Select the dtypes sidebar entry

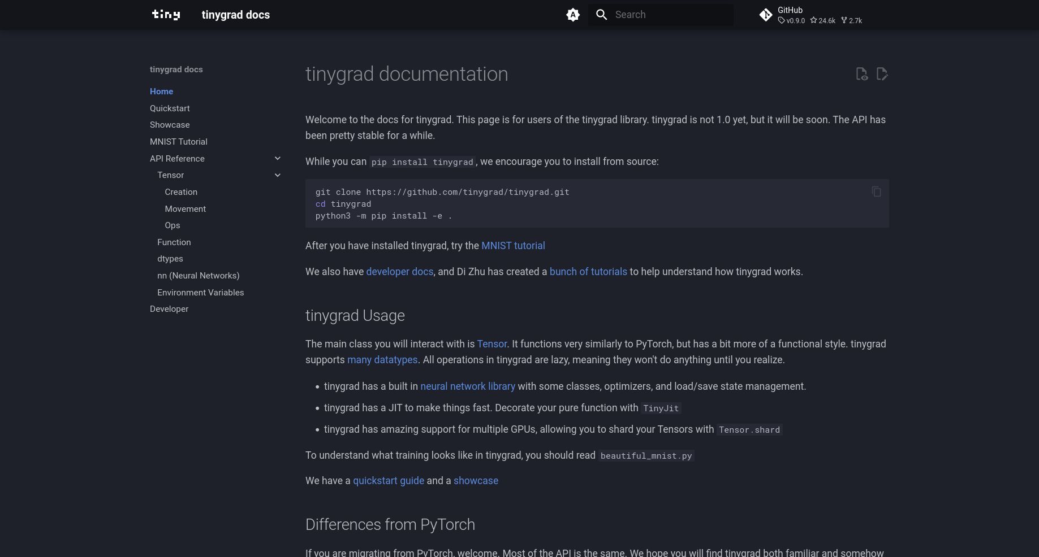click(x=170, y=259)
